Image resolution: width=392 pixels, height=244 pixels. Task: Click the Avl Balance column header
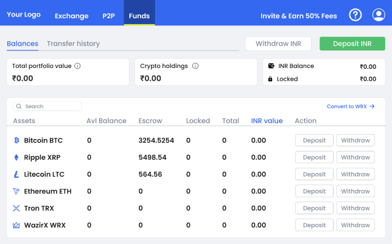click(107, 121)
